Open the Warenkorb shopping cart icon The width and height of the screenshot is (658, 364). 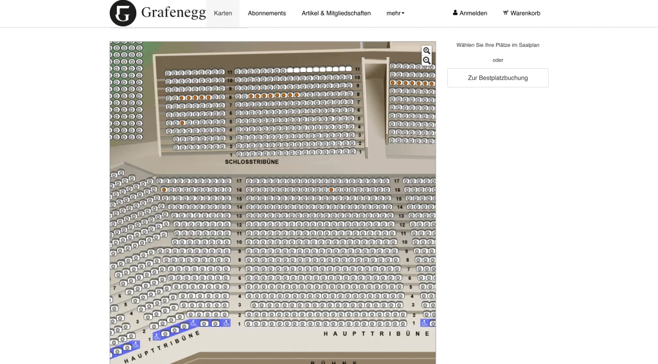pyautogui.click(x=506, y=13)
